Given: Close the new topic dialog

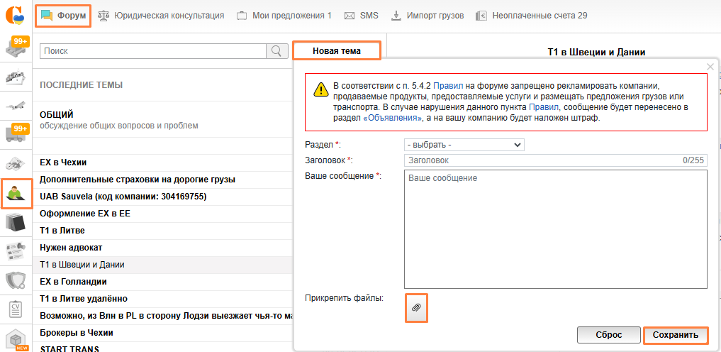Looking at the screenshot, I should pos(710,67).
